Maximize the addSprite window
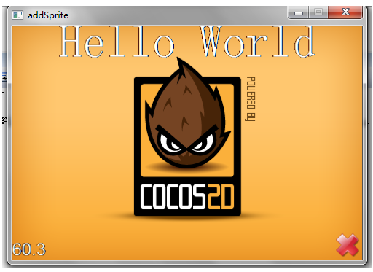The width and height of the screenshot is (373, 272). click(318, 12)
